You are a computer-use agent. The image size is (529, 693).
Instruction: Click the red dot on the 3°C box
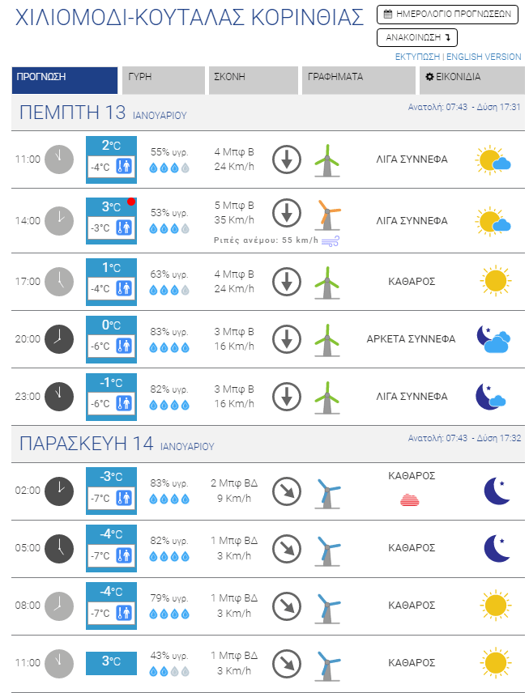pos(131,202)
